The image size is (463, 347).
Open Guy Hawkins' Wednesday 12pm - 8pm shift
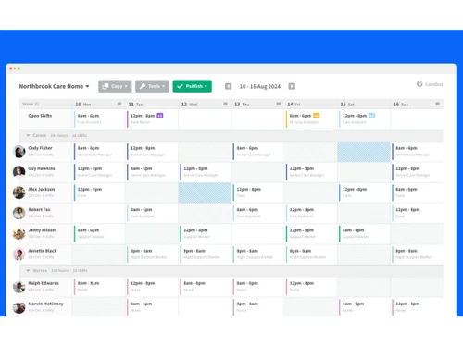(205, 172)
